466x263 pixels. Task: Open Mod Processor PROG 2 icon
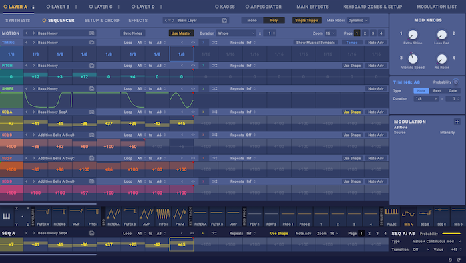tap(304, 217)
